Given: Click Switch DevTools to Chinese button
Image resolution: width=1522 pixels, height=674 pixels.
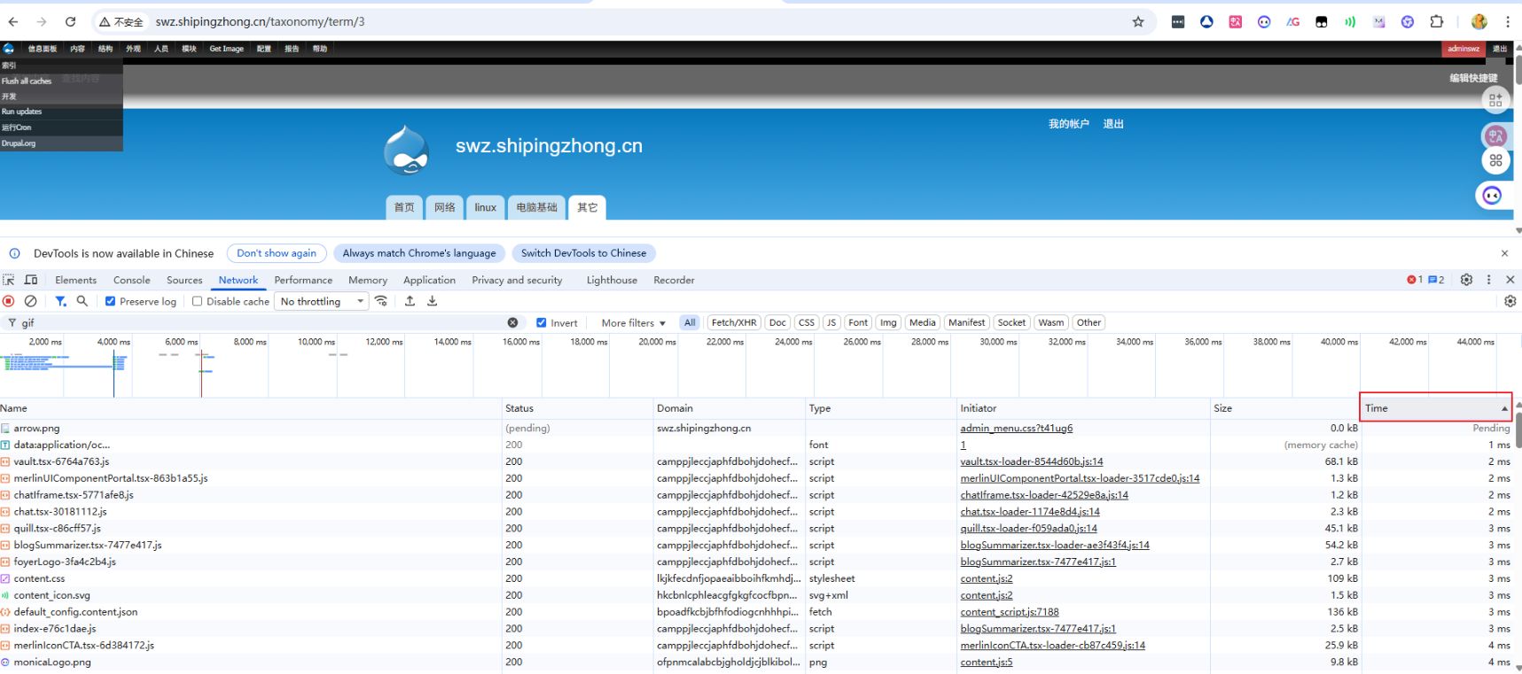Looking at the screenshot, I should 583,253.
